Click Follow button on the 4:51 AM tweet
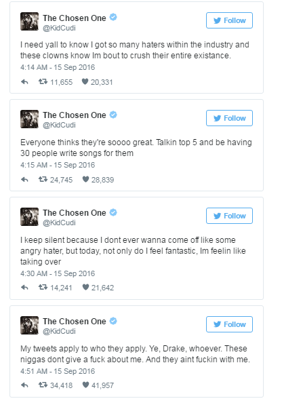 [229, 324]
